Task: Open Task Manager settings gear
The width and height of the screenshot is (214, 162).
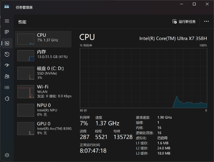Action: [7, 155]
